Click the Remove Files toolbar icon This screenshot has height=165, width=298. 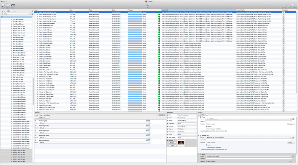293,5
